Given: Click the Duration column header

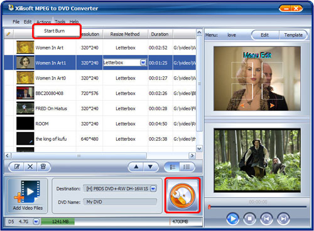Looking at the screenshot, I should click(x=160, y=34).
